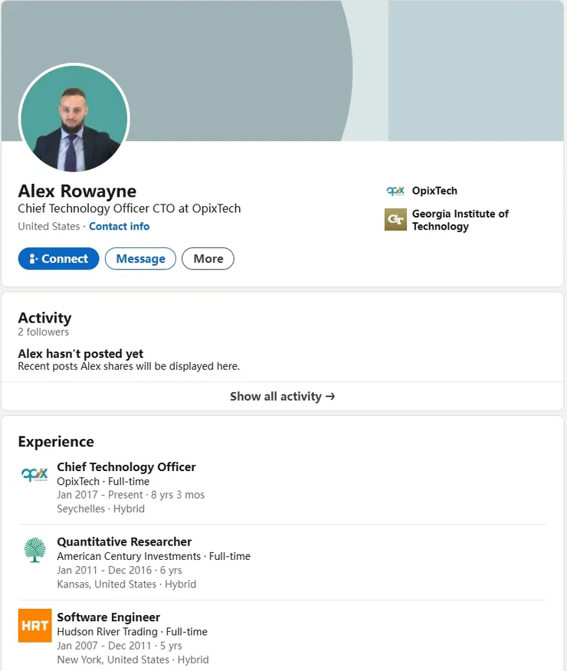Click the Alex Rowayne name heading

77,191
